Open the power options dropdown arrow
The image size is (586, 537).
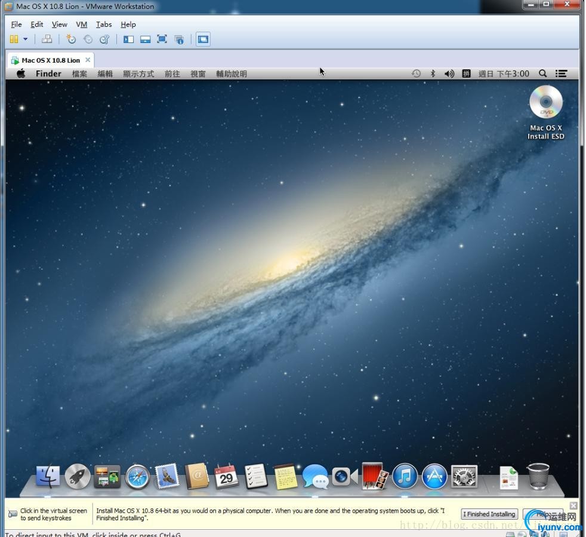pos(26,39)
